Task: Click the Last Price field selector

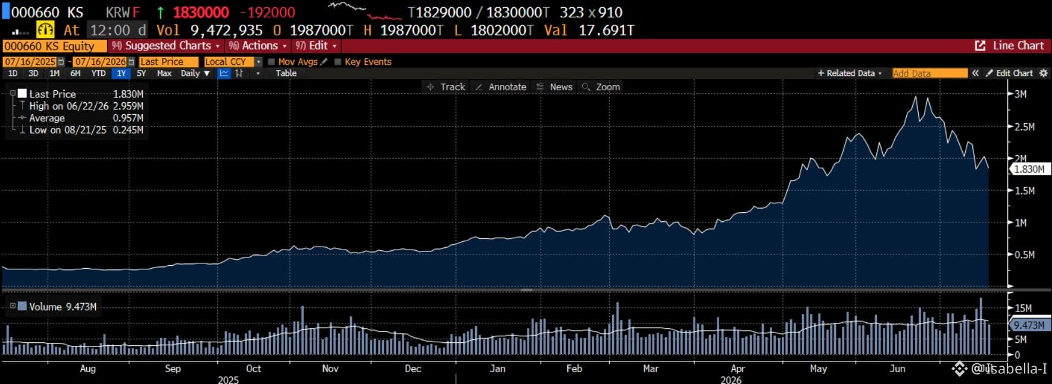Action: pos(168,62)
